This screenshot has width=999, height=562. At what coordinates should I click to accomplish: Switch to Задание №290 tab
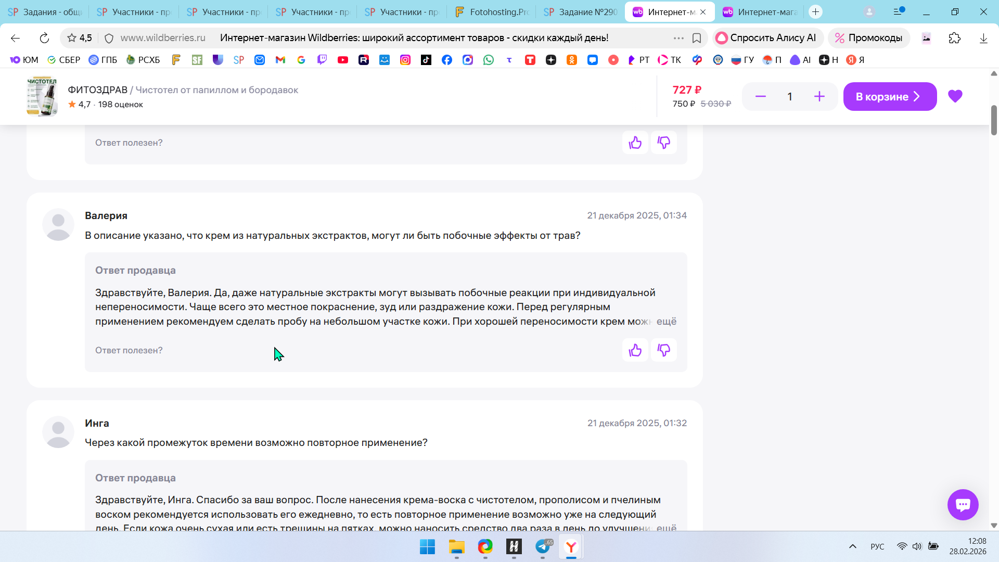581,12
